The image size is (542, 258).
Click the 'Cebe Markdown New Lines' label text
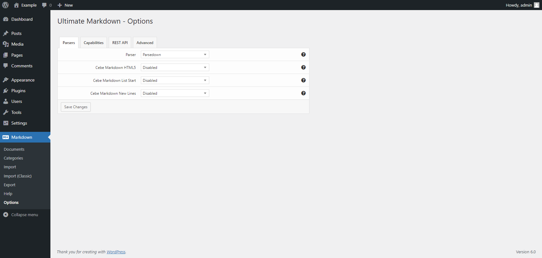(x=113, y=93)
